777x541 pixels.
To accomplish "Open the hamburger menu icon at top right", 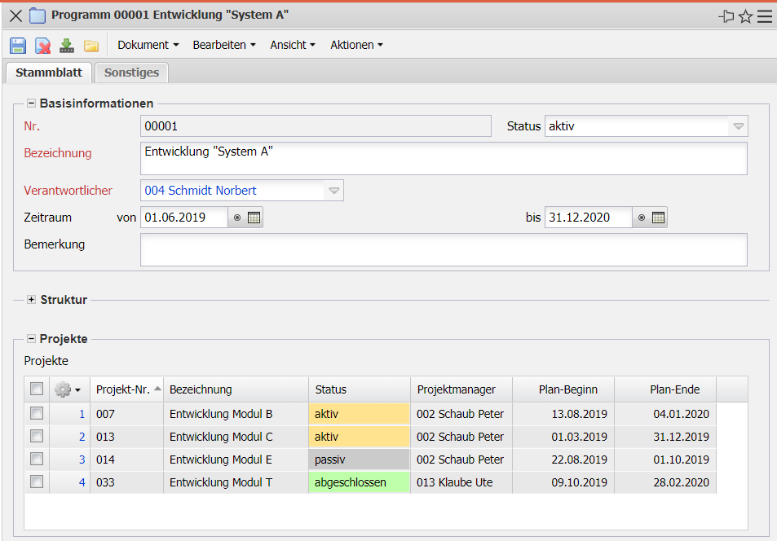I will coord(765,16).
